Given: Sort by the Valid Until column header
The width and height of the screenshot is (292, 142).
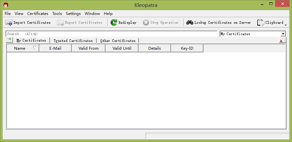Looking at the screenshot, I should point(122,48).
